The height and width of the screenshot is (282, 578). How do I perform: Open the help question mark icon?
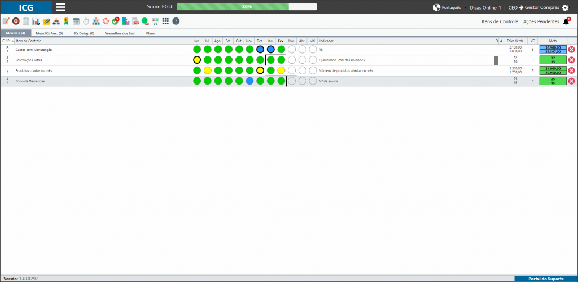(176, 21)
